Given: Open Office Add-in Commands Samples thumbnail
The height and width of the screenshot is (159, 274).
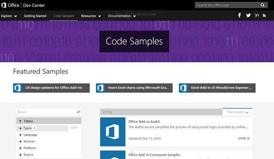Looking at the screenshot, I should 113,155.
